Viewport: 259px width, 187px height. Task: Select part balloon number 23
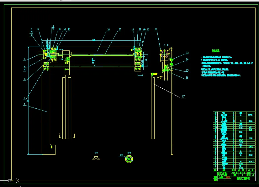187,53
